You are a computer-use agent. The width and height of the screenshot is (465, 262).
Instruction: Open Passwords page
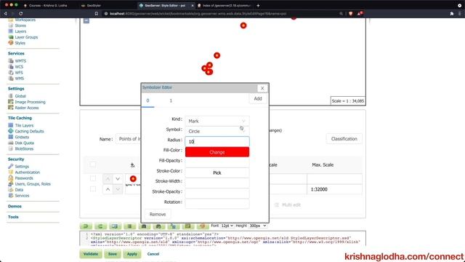(x=24, y=178)
